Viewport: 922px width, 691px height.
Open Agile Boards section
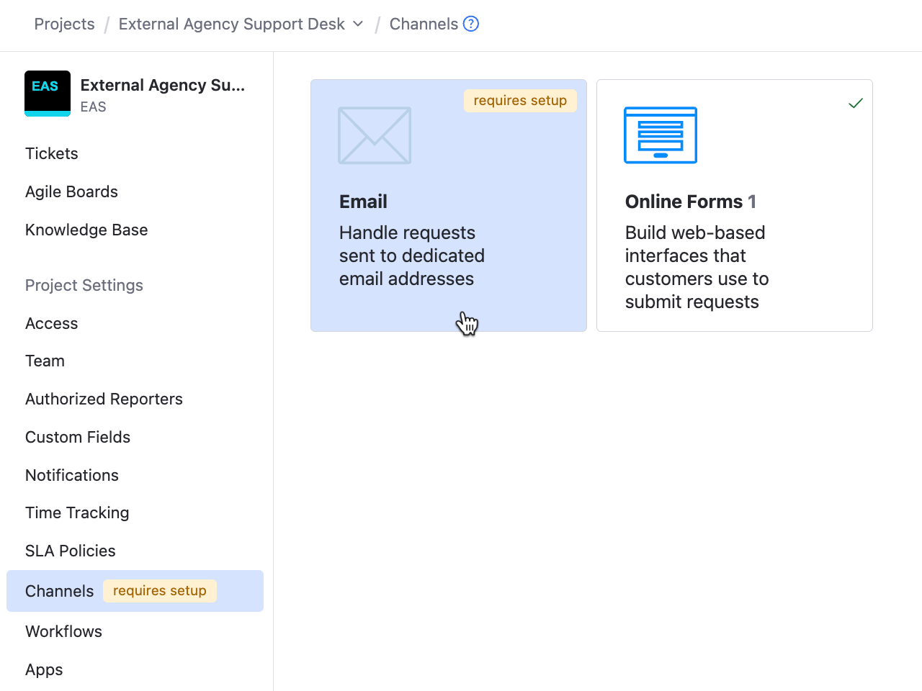click(x=71, y=191)
